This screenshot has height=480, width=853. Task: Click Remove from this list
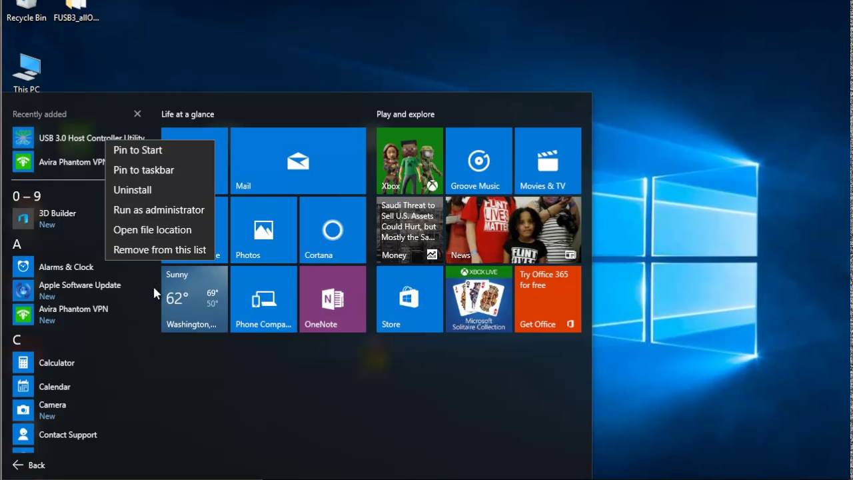pyautogui.click(x=160, y=250)
